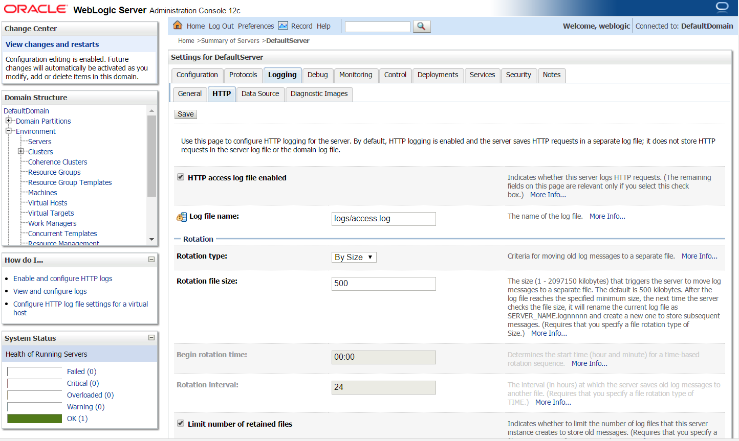Collapse the System Status panel
Screen dimensions: 739x441
coord(151,337)
